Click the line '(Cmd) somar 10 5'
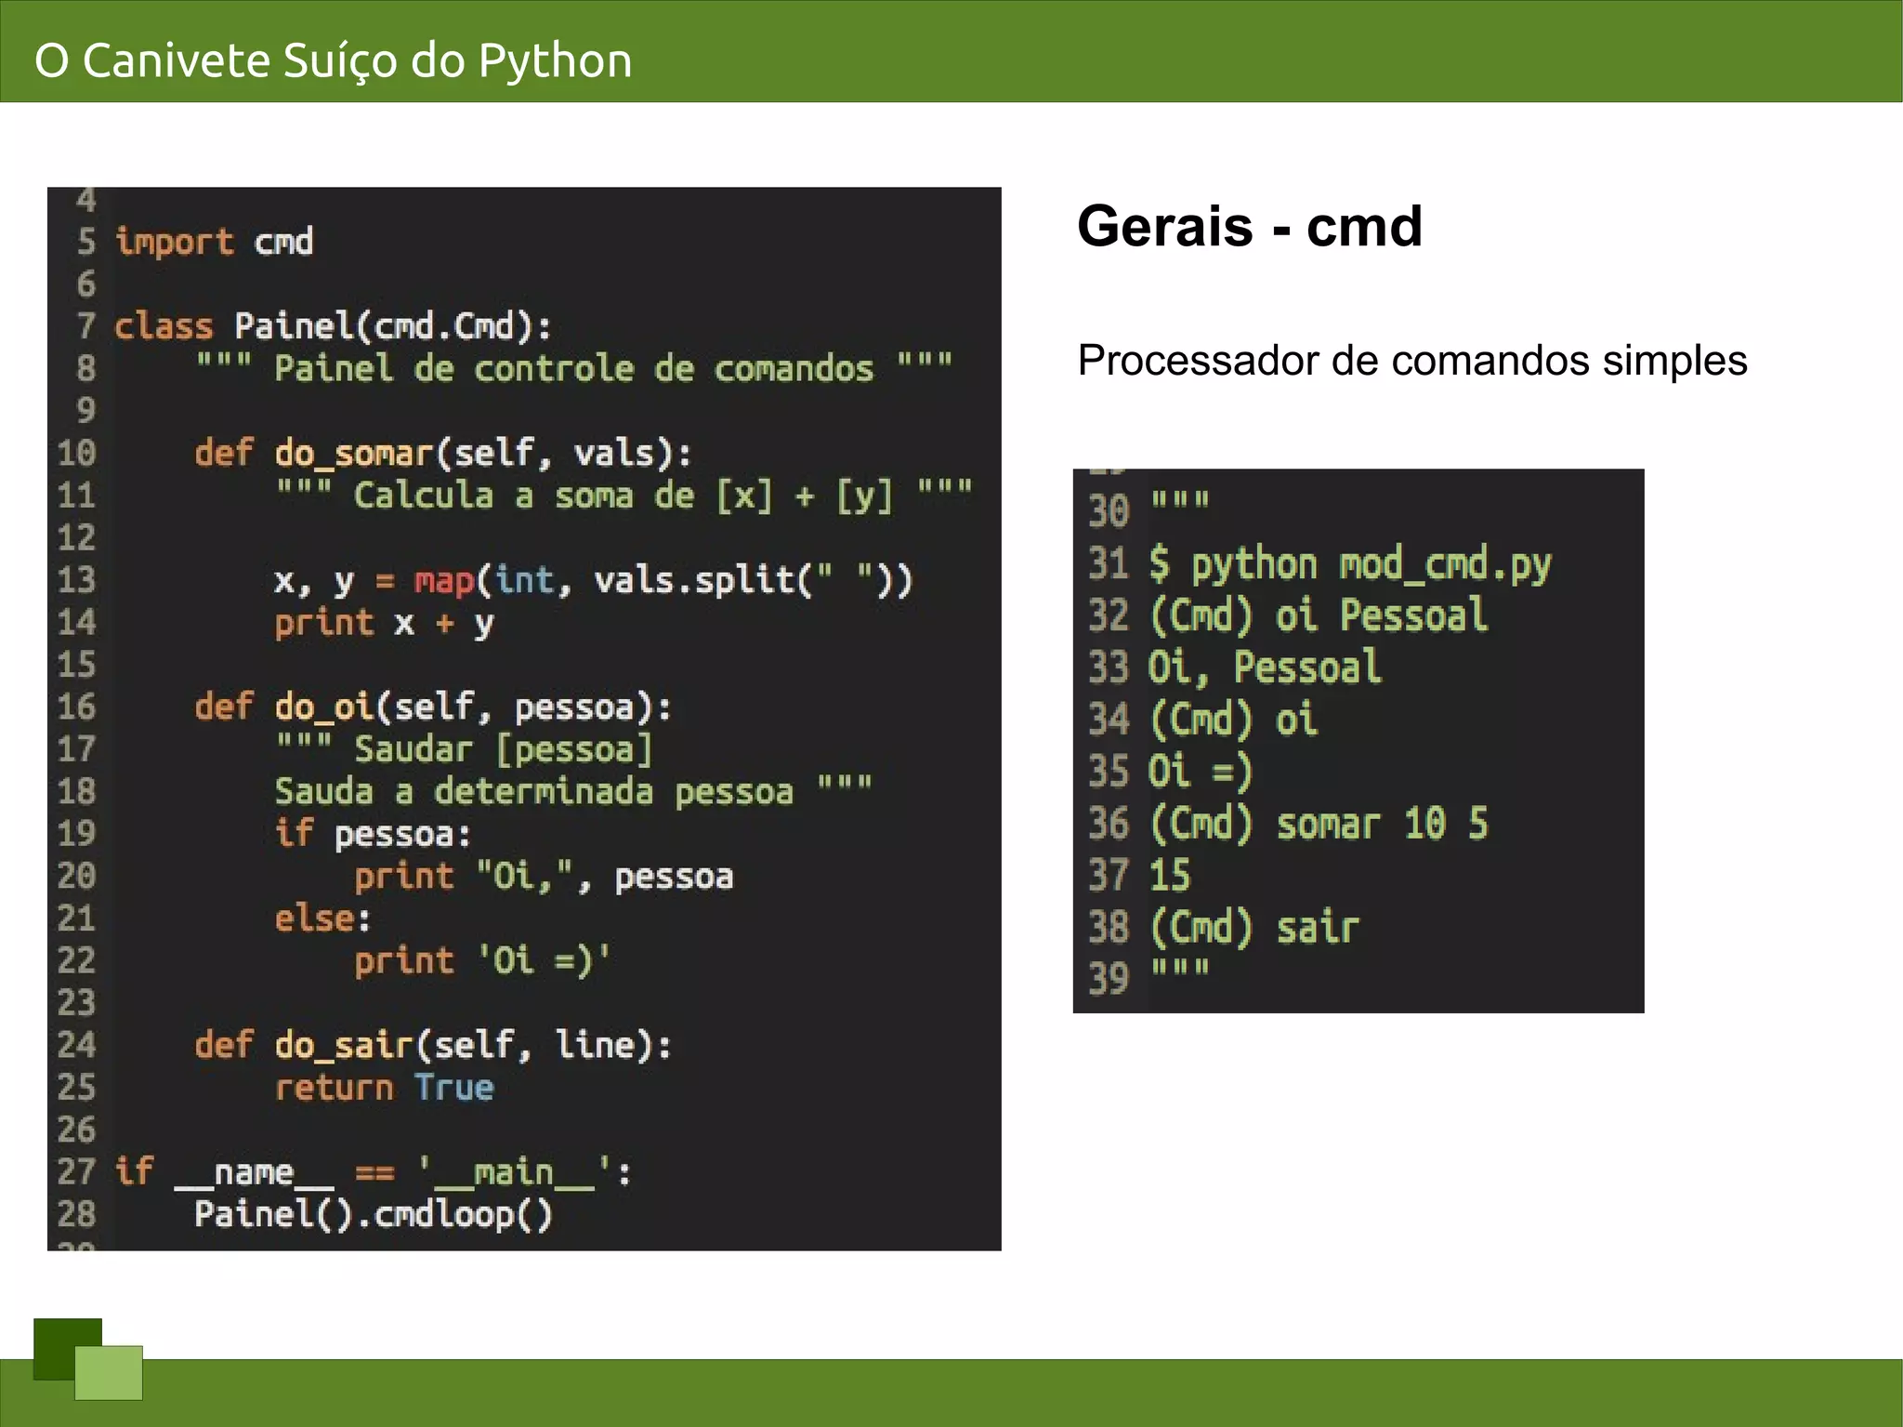 pos(1318,824)
